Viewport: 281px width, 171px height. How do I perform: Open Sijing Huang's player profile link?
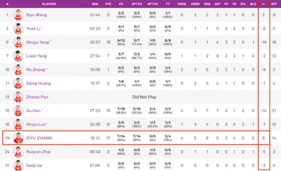point(39,83)
